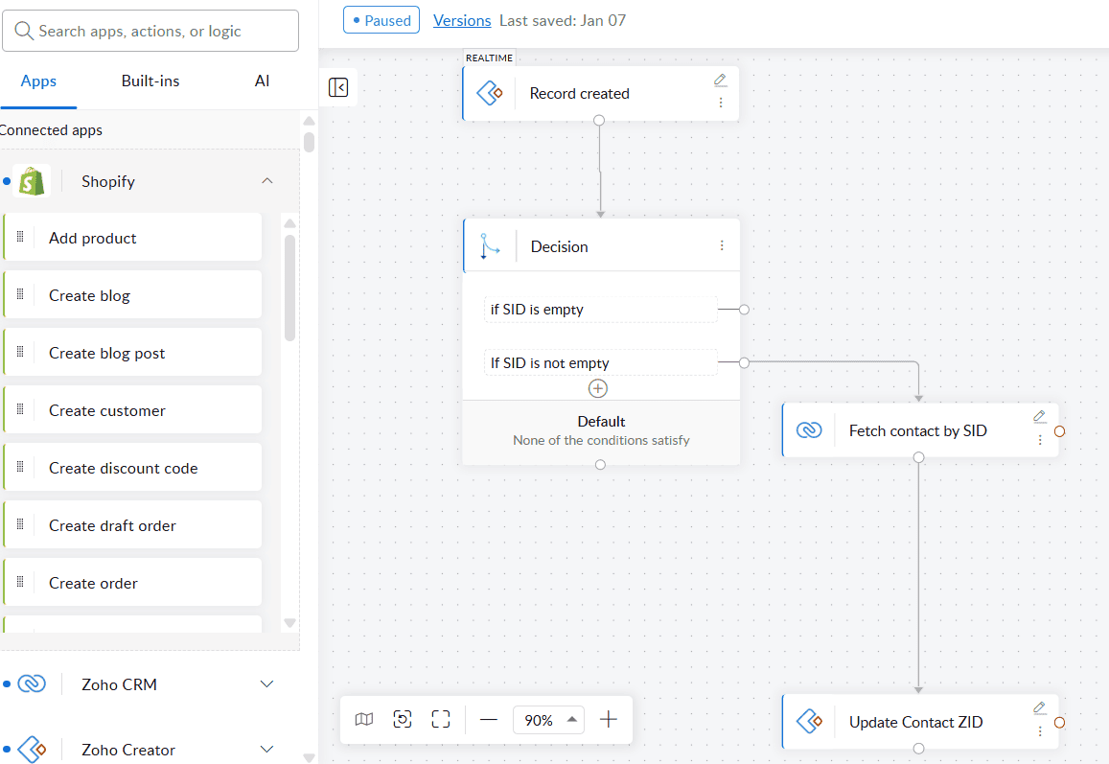Click drag handle of Create customer
The width and height of the screenshot is (1109, 764).
coord(20,409)
